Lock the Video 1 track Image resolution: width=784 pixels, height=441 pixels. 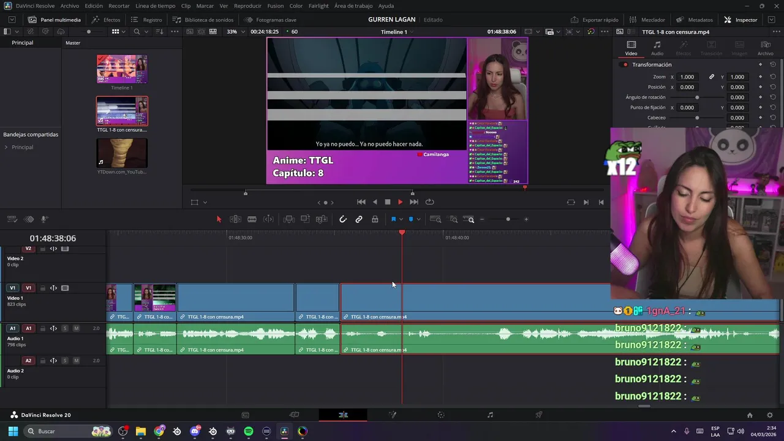[x=42, y=288]
